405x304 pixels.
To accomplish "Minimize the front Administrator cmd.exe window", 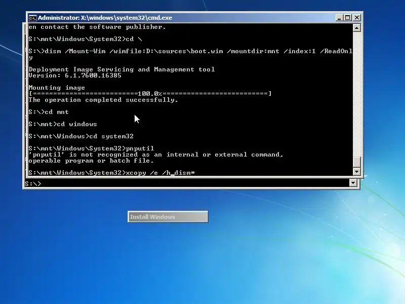I will [x=339, y=18].
